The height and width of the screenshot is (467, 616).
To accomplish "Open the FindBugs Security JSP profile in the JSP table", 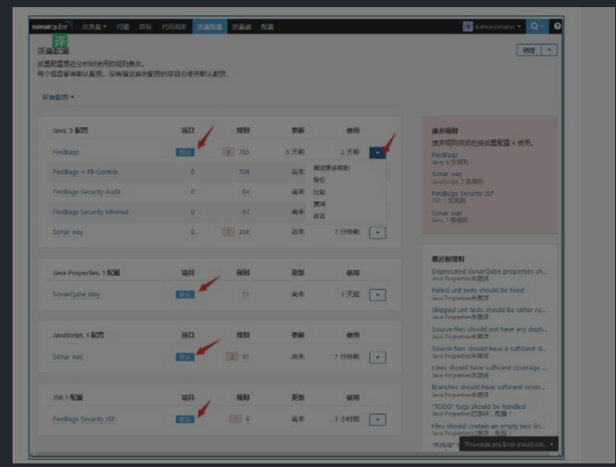I will [x=84, y=419].
